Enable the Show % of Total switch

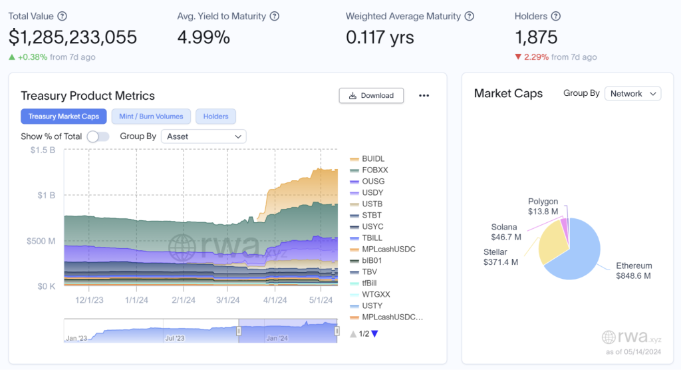[98, 136]
